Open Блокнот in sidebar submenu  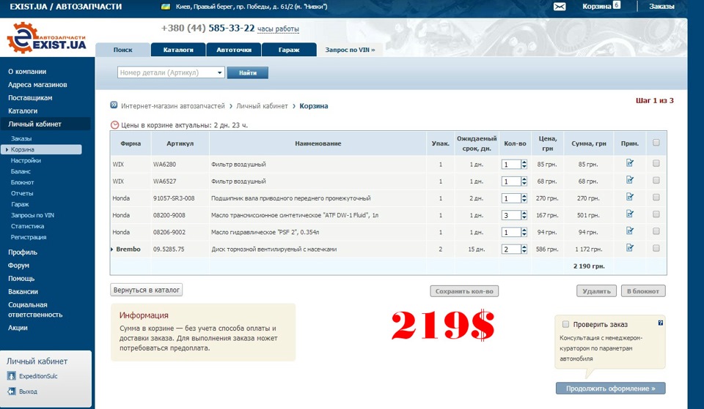click(23, 182)
